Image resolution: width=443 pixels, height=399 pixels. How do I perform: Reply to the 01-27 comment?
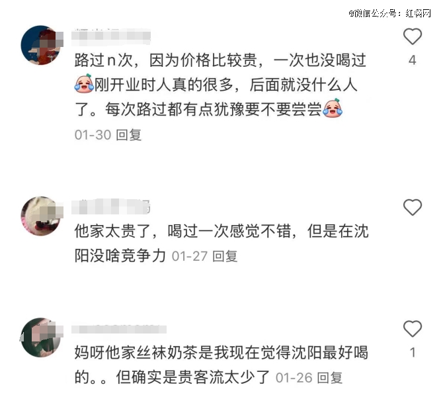[x=225, y=256]
